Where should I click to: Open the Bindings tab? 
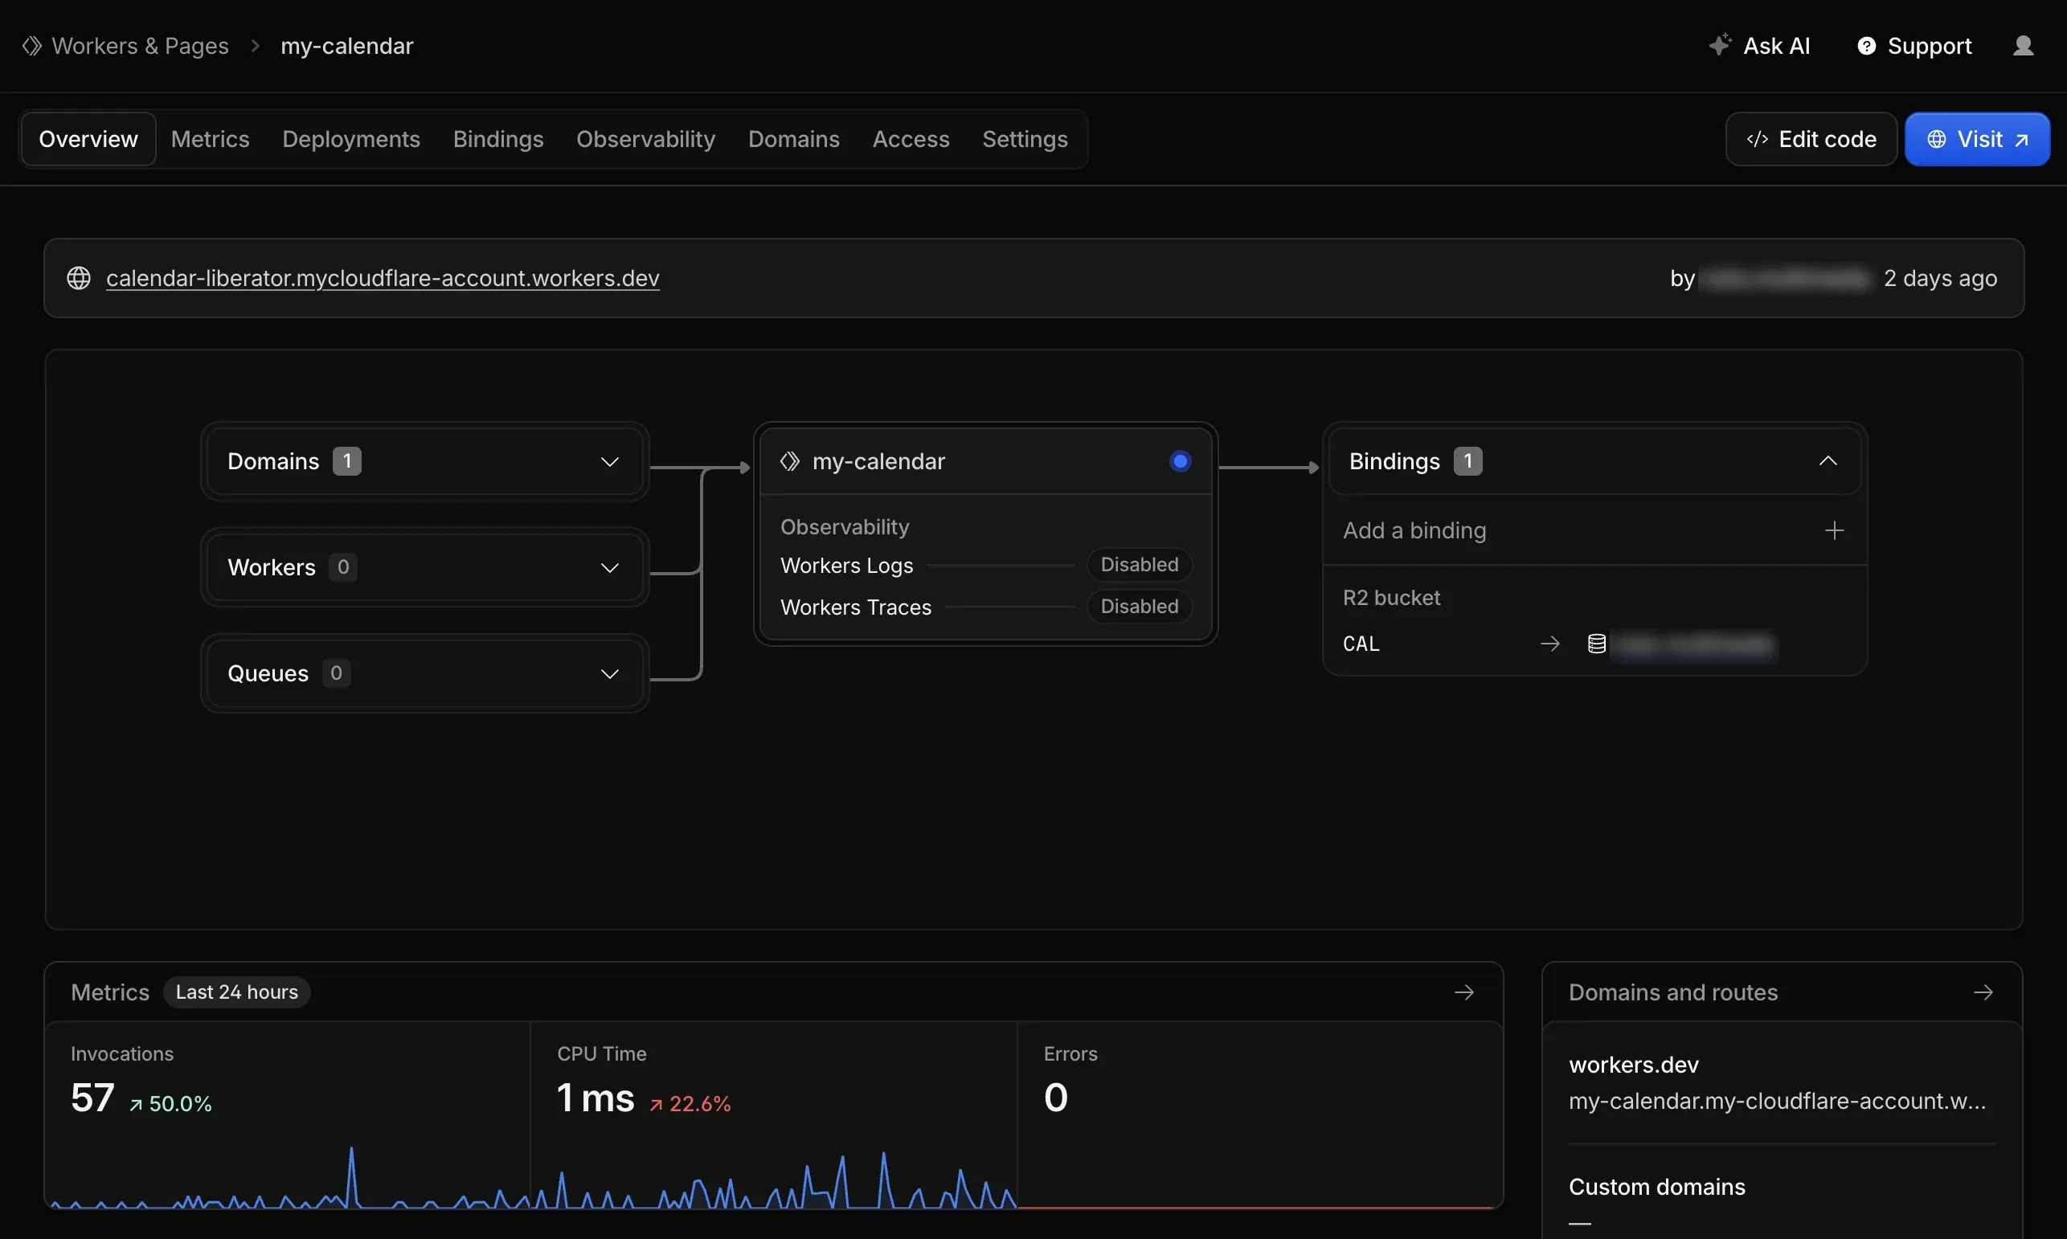pyautogui.click(x=497, y=138)
